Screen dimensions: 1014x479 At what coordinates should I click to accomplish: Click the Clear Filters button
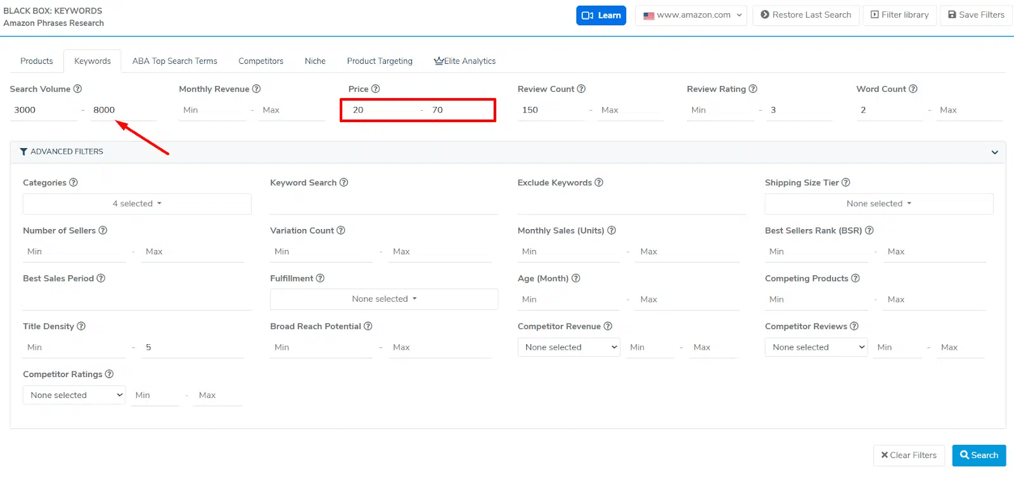pyautogui.click(x=909, y=456)
